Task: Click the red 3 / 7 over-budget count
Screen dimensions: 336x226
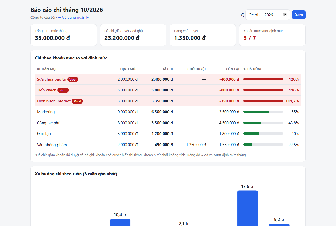Action: (x=250, y=38)
